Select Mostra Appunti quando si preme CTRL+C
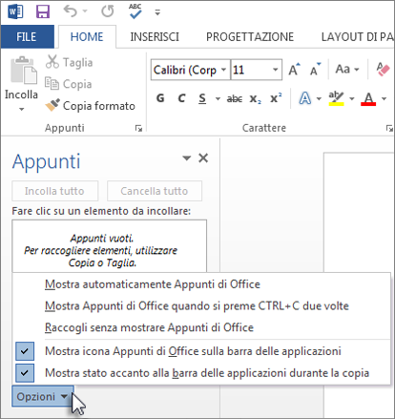The width and height of the screenshot is (395, 419). (x=201, y=305)
